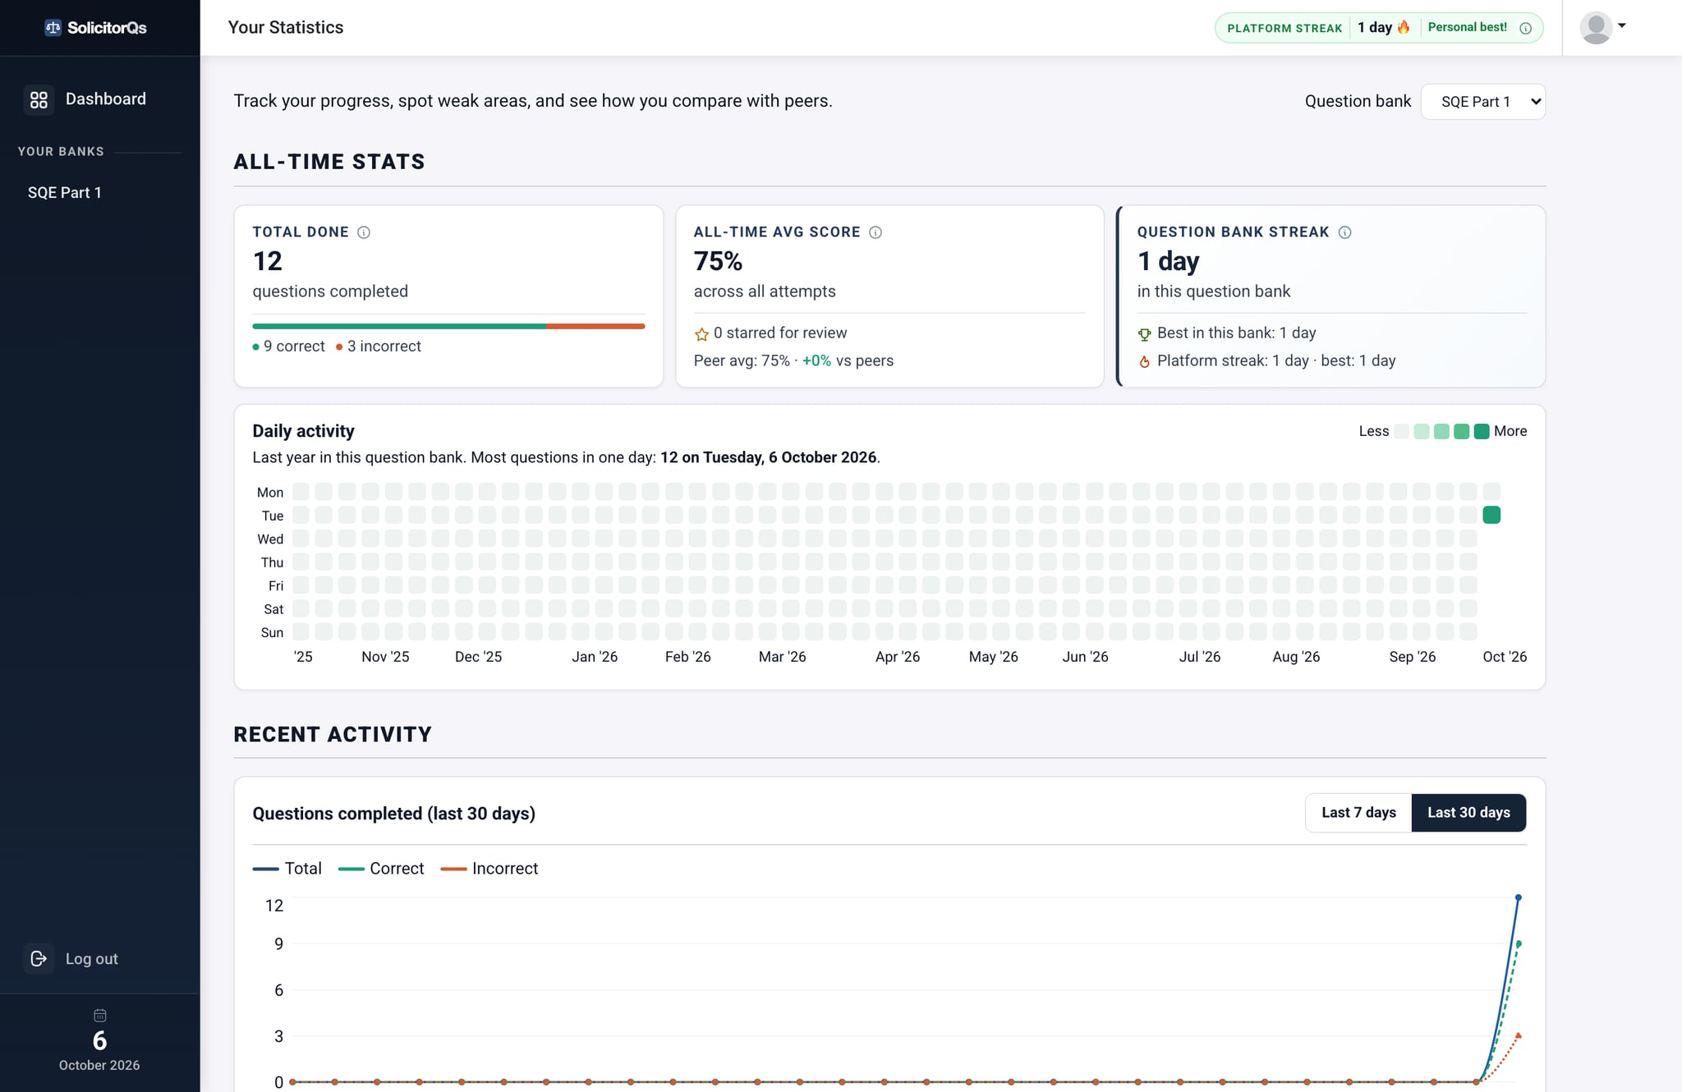Open the Question bank SQE Part 1 dropdown
The image size is (1682, 1092).
pyautogui.click(x=1483, y=102)
